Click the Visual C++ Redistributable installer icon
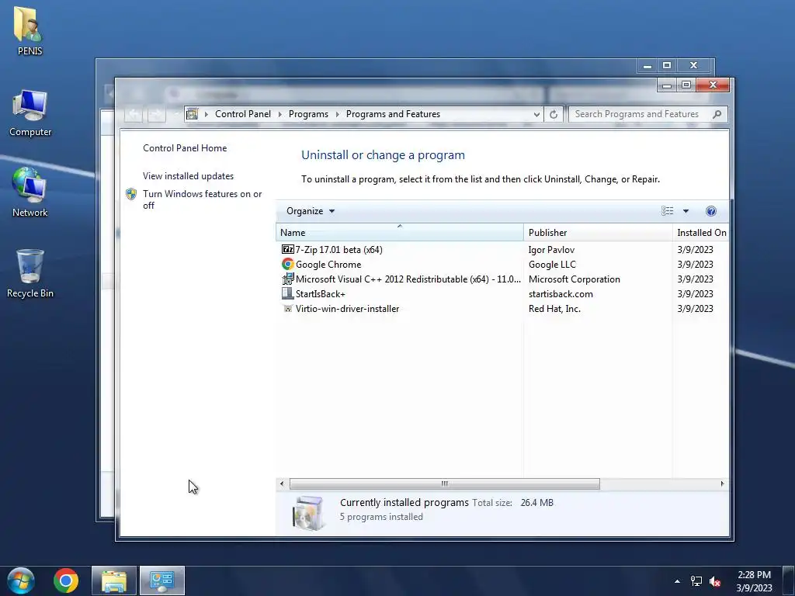This screenshot has width=795, height=596. coord(287,279)
